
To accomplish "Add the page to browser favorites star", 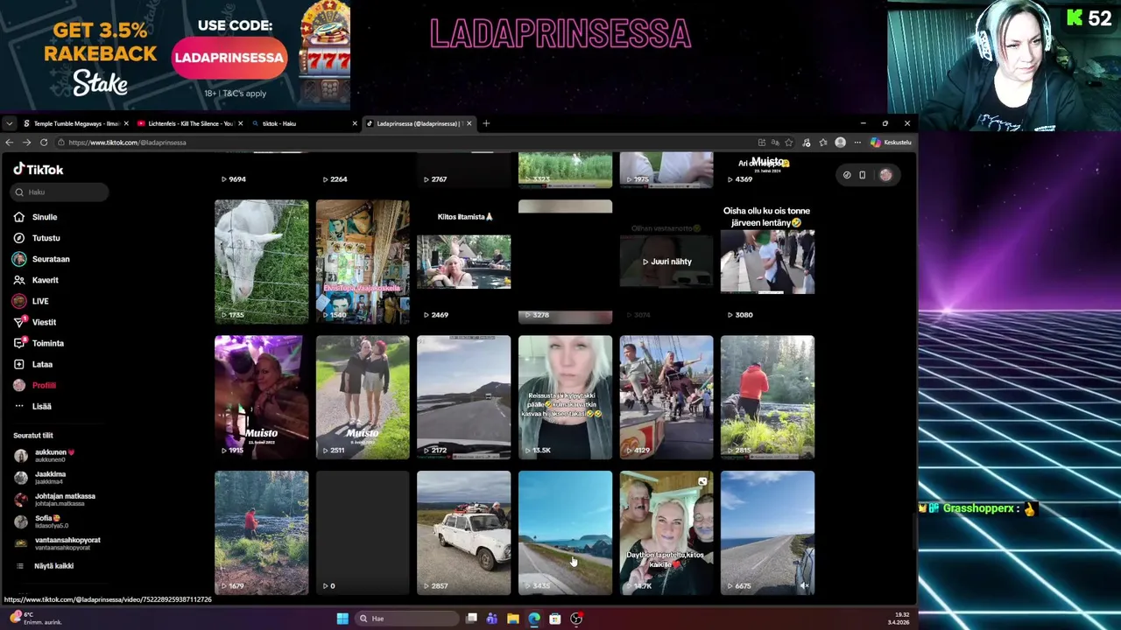I will click(789, 143).
